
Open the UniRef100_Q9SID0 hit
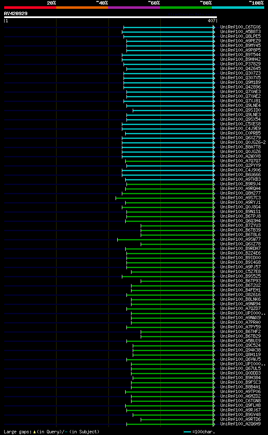pyautogui.click(x=240, y=110)
